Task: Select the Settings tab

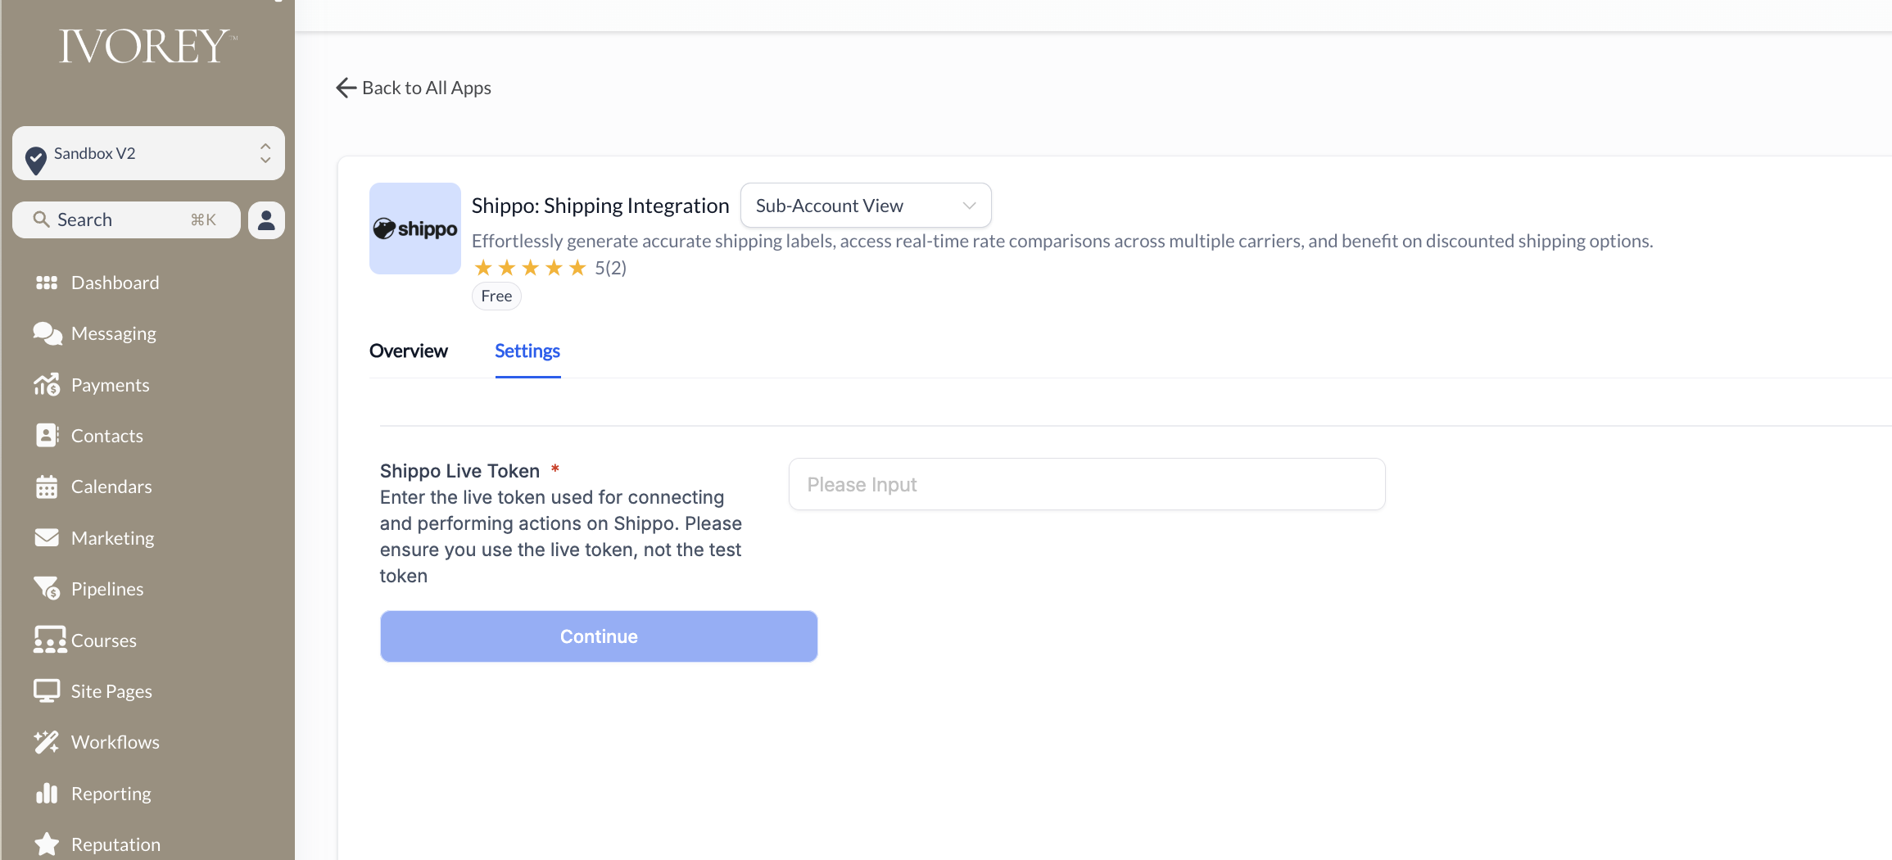Action: point(527,351)
